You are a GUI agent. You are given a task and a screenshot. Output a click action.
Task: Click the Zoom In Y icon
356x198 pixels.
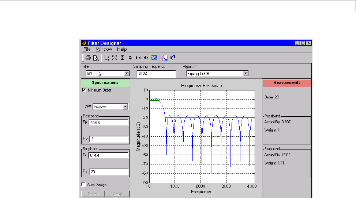[122, 58]
